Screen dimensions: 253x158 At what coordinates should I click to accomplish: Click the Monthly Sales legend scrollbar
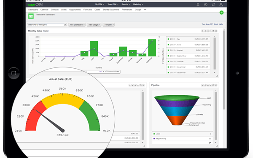click(x=215, y=53)
